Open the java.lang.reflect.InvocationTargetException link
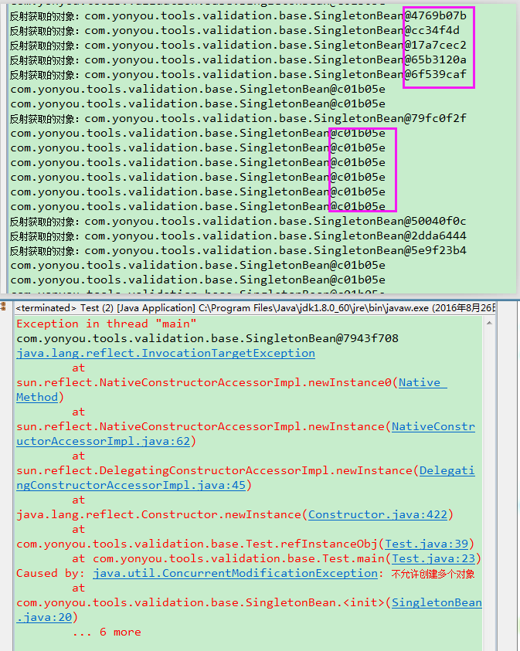The height and width of the screenshot is (651, 520). pyautogui.click(x=165, y=354)
